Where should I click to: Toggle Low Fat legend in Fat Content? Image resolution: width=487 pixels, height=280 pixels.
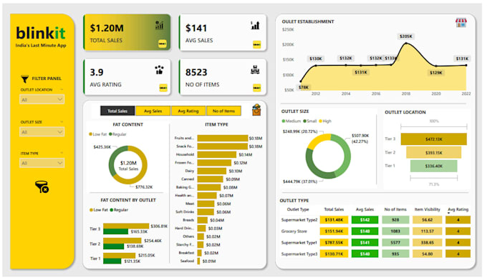98,134
